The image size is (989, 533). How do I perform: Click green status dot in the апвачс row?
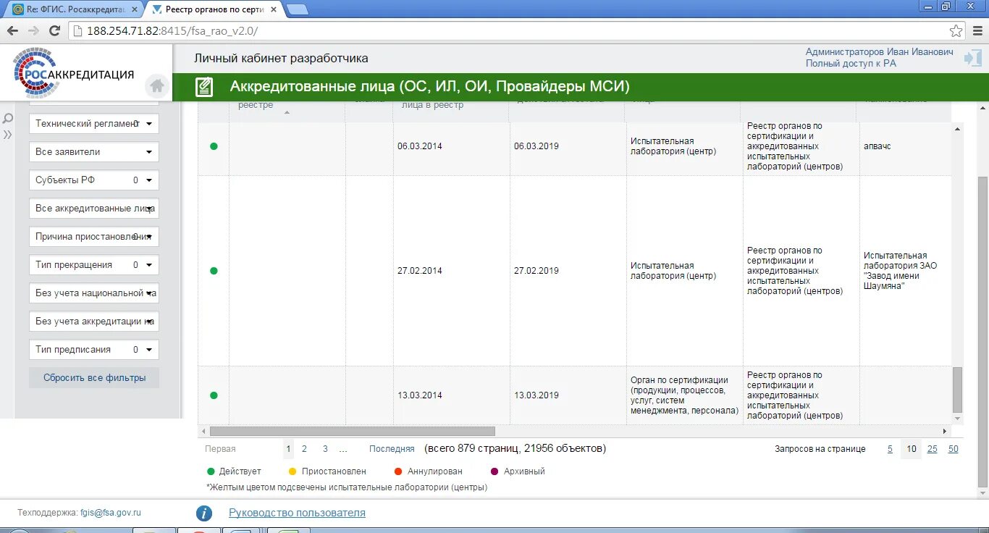point(214,146)
